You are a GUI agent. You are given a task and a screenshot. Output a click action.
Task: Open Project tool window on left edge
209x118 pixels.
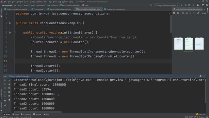(1, 13)
